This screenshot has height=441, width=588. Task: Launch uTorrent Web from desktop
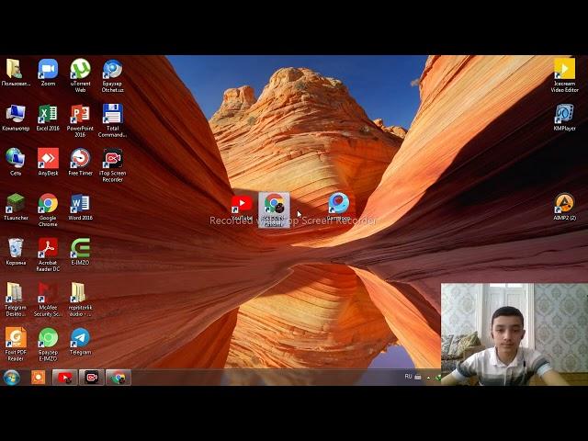[80, 70]
